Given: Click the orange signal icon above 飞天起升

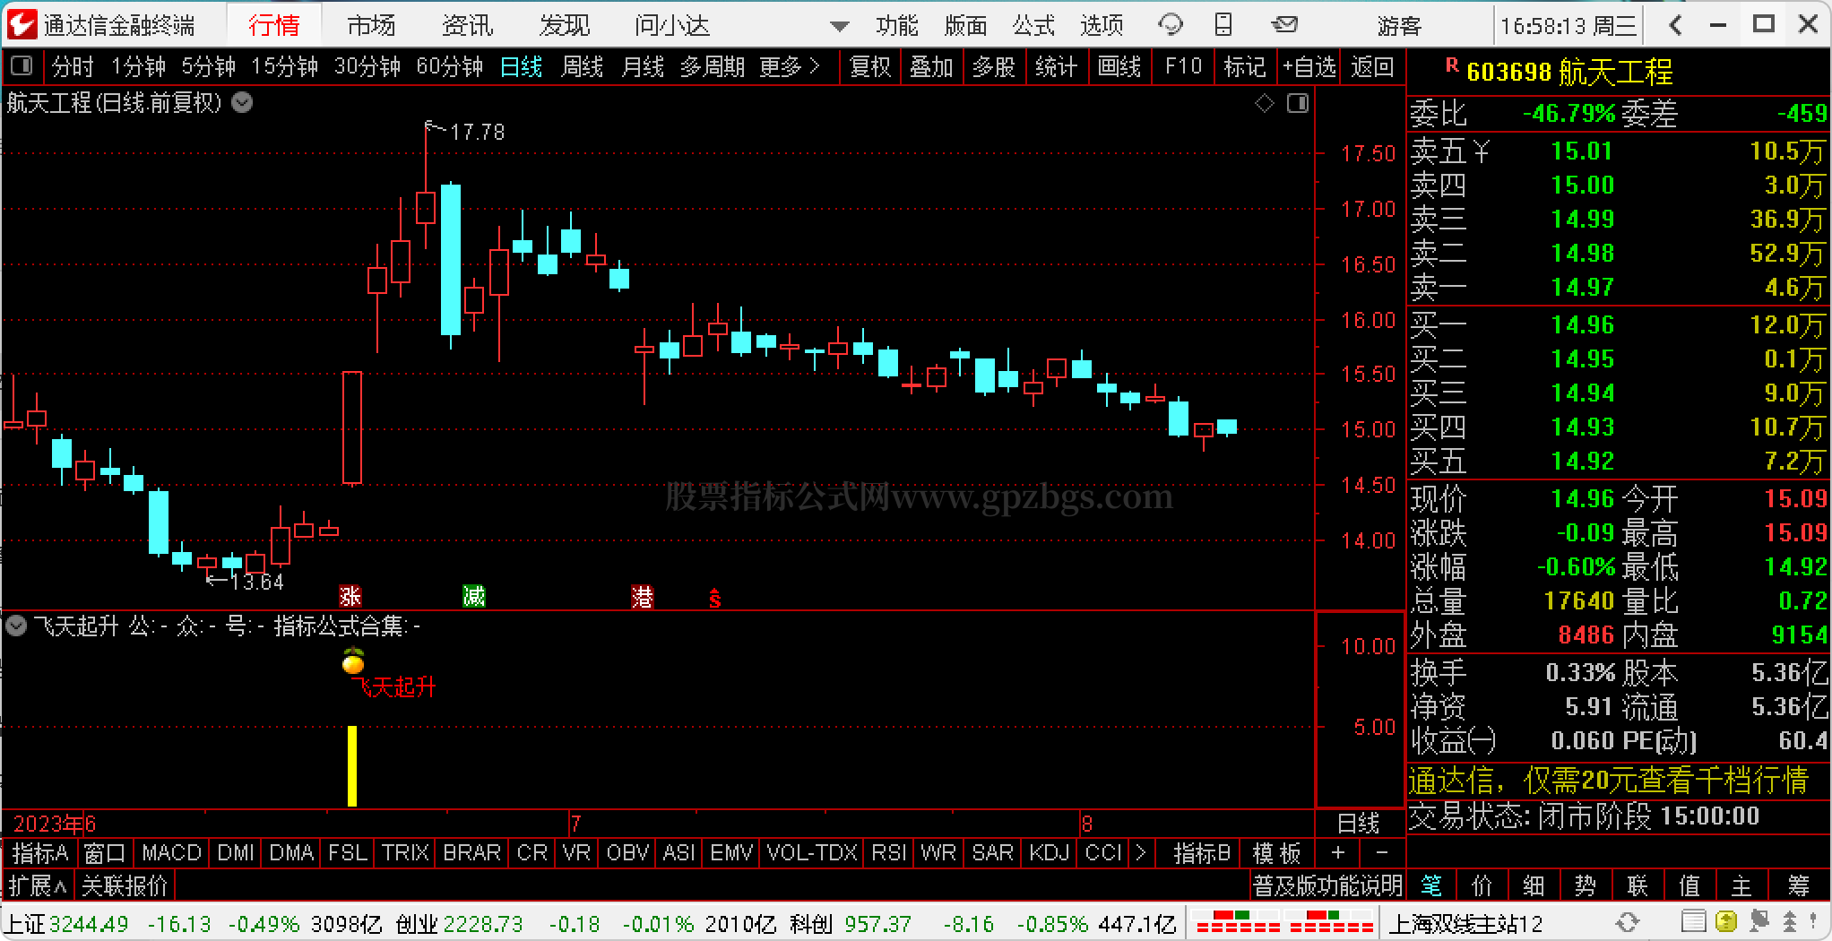Looking at the screenshot, I should pos(353,661).
